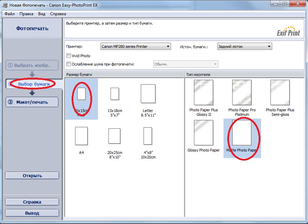The width and height of the screenshot is (308, 224).
Task: Open the Источ. бумаги paper source dropdown
Action: pos(244,46)
